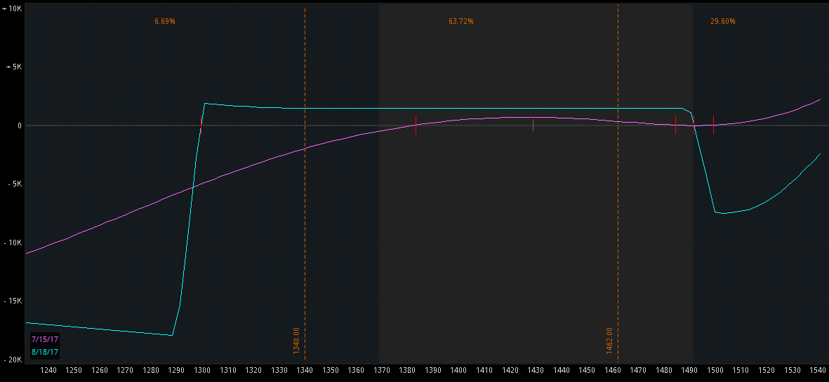The height and width of the screenshot is (382, 829).
Task: Click the 1540 x-axis price label
Action: coord(817,370)
